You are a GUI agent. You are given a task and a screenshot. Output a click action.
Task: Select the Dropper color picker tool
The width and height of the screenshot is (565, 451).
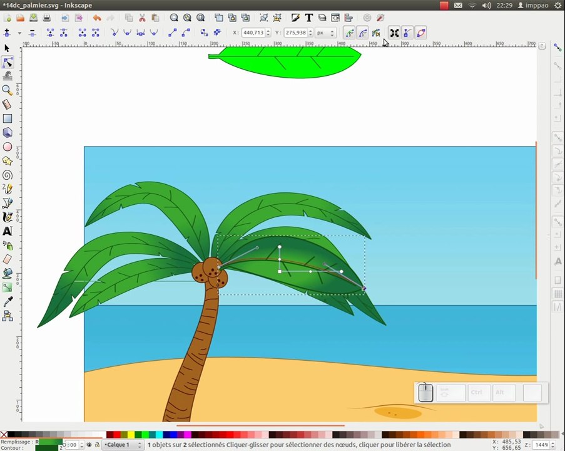point(8,302)
